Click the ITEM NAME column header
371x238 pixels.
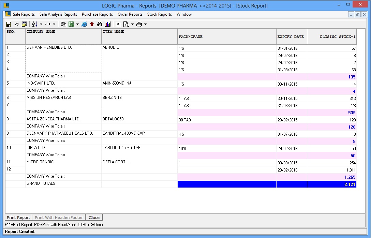pos(139,36)
